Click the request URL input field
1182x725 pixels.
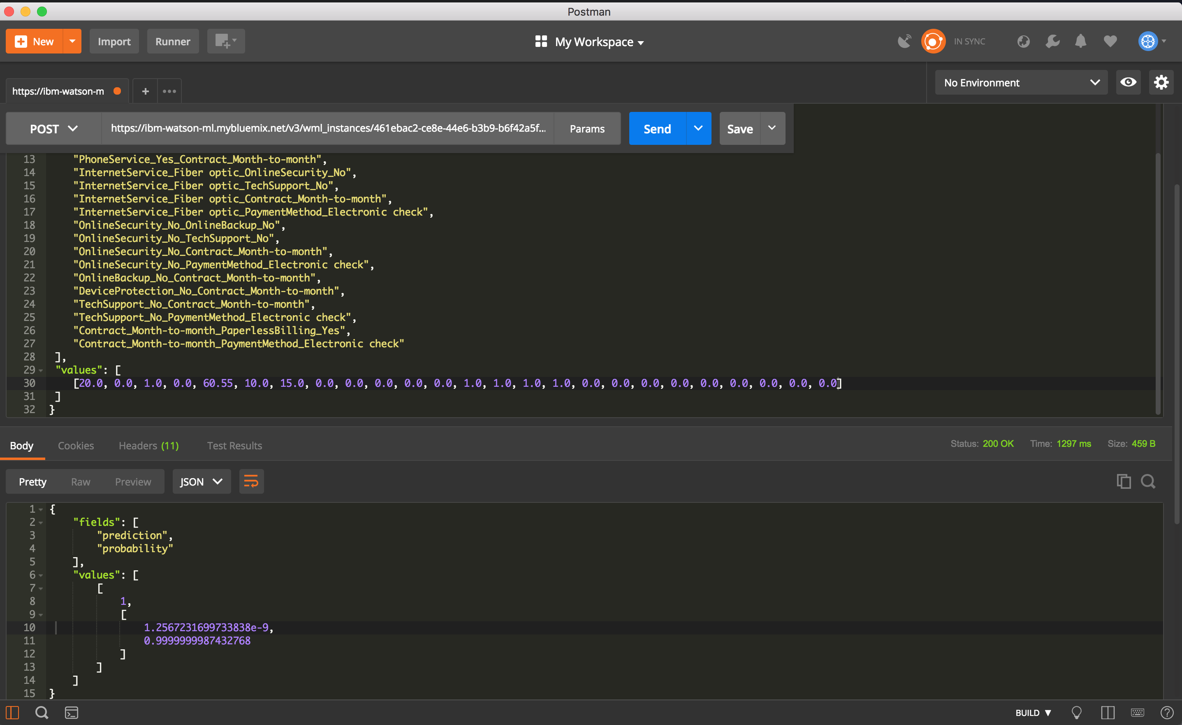click(x=328, y=129)
